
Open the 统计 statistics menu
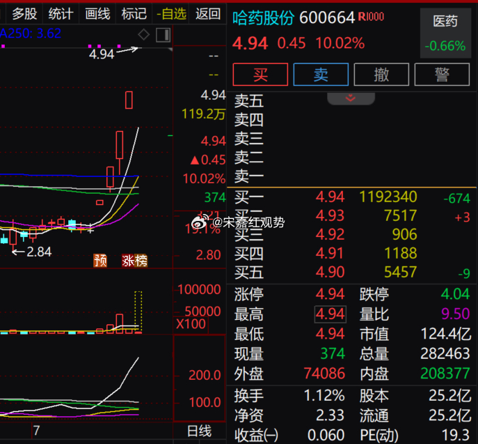[x=61, y=14]
